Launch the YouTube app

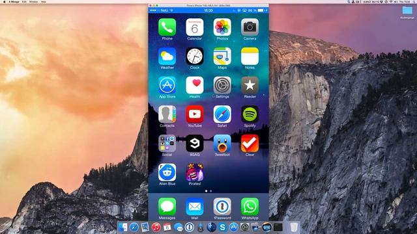click(x=195, y=114)
